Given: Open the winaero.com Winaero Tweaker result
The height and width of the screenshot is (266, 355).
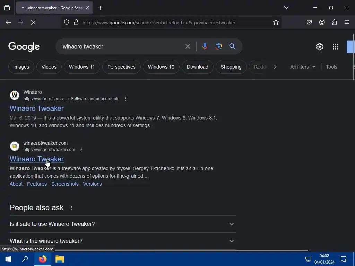Looking at the screenshot, I should [37, 108].
